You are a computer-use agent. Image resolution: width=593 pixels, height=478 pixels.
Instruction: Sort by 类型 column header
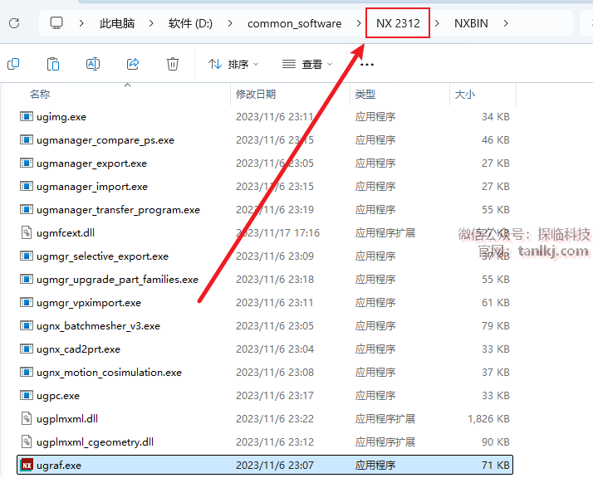coord(365,94)
